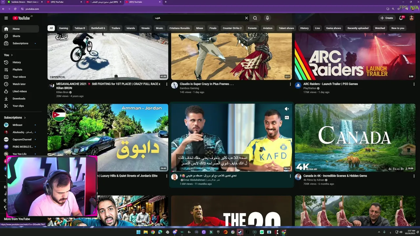This screenshot has width=420, height=236.
Task: Open Gamboo Gaming channel avatar
Action: pos(174,86)
